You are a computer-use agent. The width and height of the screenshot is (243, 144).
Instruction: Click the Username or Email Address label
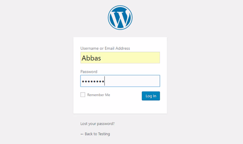tap(105, 48)
